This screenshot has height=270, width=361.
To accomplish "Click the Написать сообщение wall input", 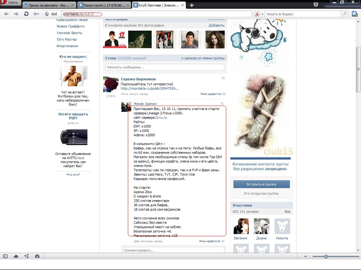I will pos(165,67).
